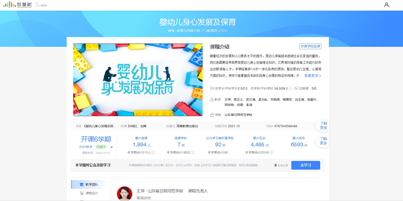
Task: Click the 公众学习者所属学校 92 所 statistic
Action: [220, 145]
